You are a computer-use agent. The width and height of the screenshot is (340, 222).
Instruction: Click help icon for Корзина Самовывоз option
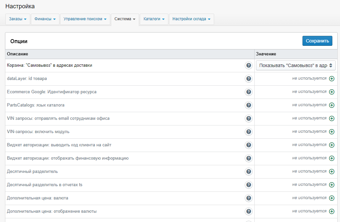[249, 65]
